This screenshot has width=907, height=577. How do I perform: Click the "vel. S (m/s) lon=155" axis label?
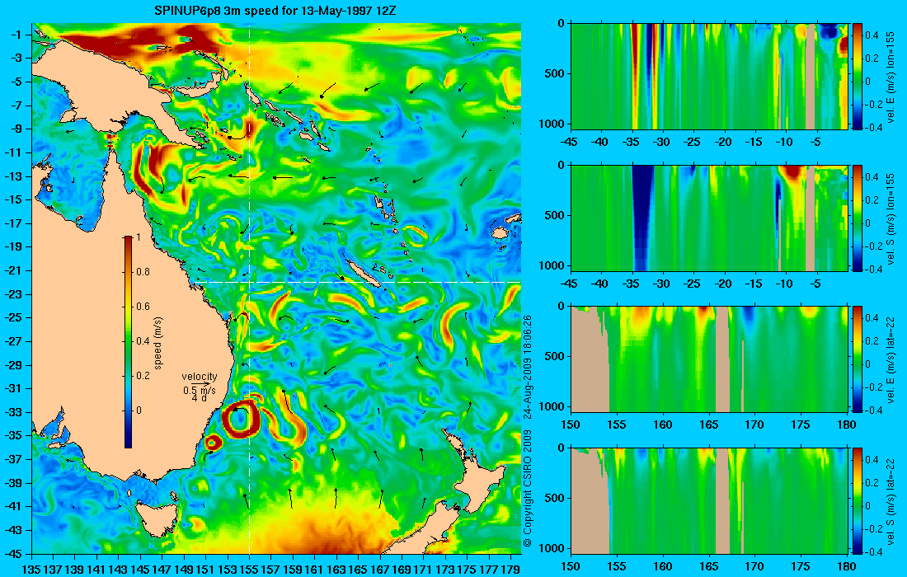pyautogui.click(x=891, y=218)
